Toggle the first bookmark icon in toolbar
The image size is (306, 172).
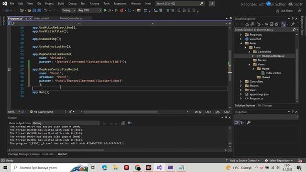tap(179, 11)
